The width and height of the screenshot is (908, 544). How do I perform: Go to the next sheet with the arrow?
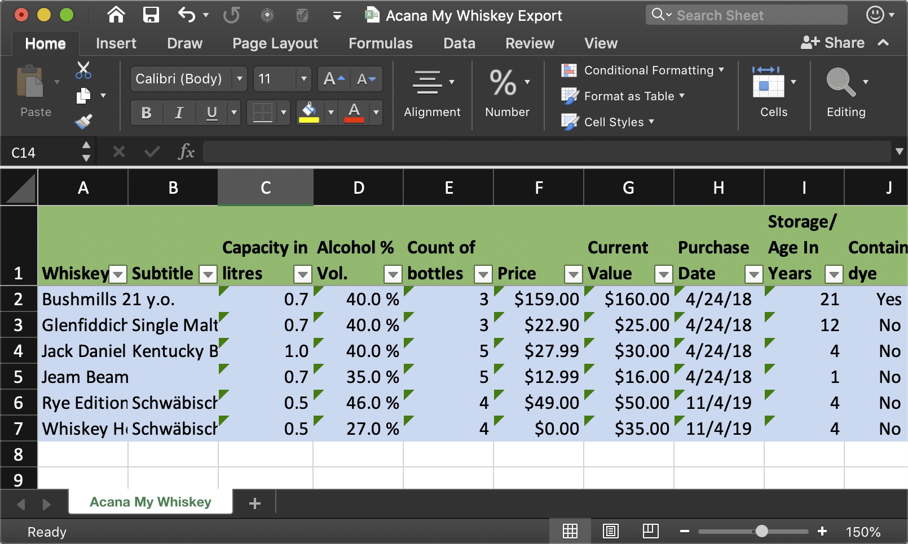pos(47,504)
